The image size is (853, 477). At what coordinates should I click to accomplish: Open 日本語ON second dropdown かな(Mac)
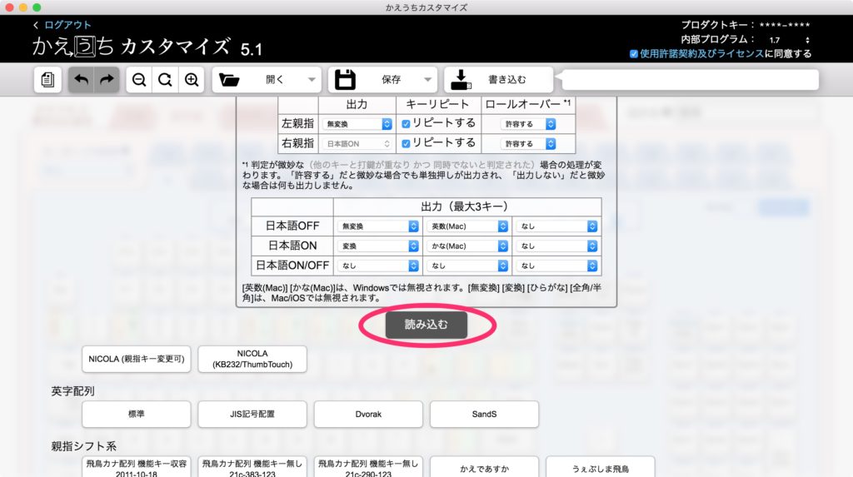tap(467, 246)
